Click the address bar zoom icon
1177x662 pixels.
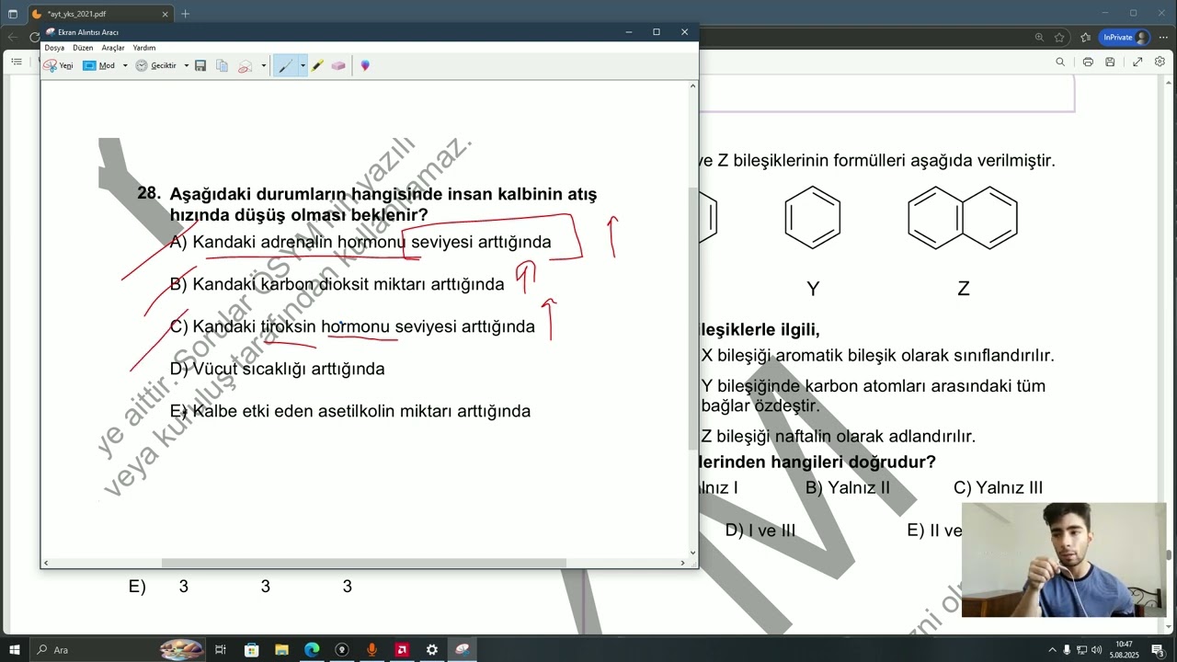[1039, 38]
